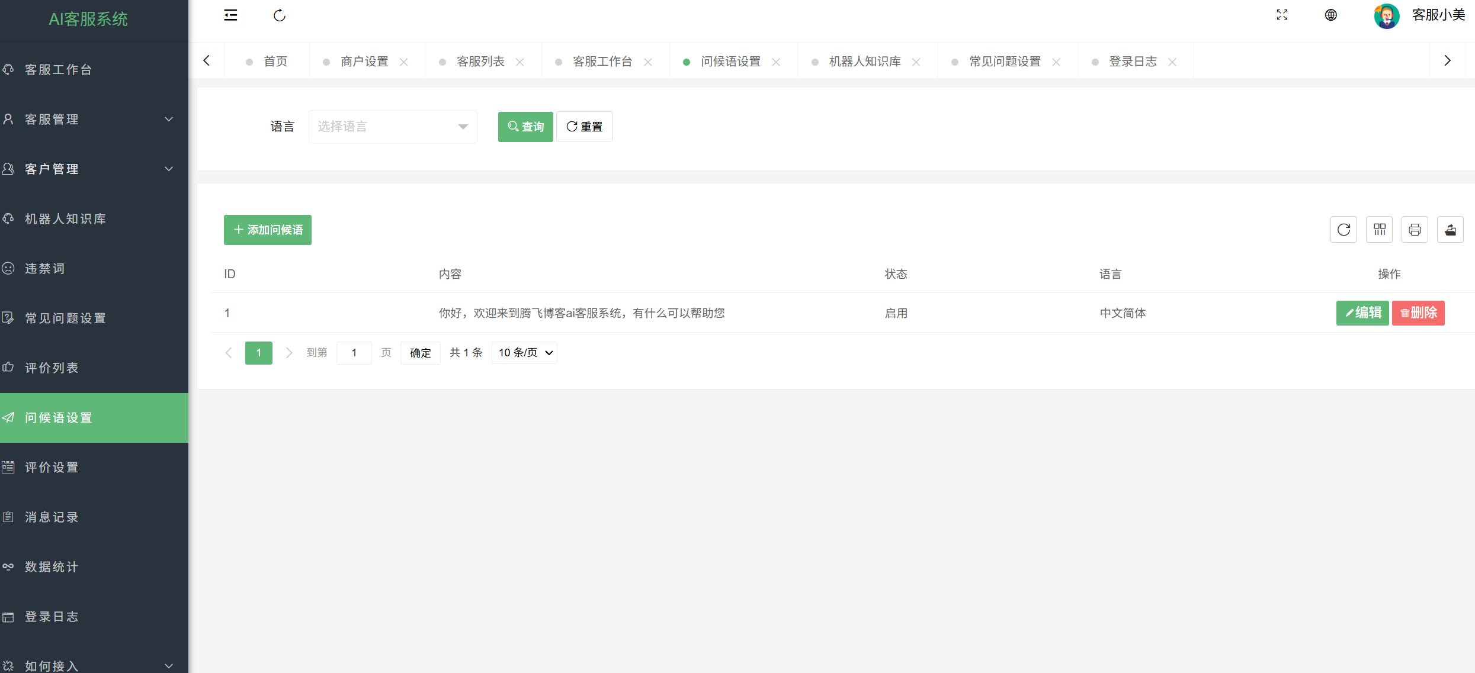Image resolution: width=1475 pixels, height=673 pixels.
Task: Delete the greeting using the 删除 button
Action: [1418, 313]
